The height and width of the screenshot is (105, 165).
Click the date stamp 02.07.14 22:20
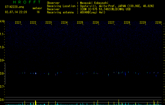(16, 12)
